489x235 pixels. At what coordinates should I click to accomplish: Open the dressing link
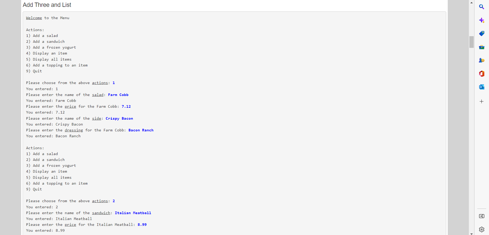[x=74, y=130]
